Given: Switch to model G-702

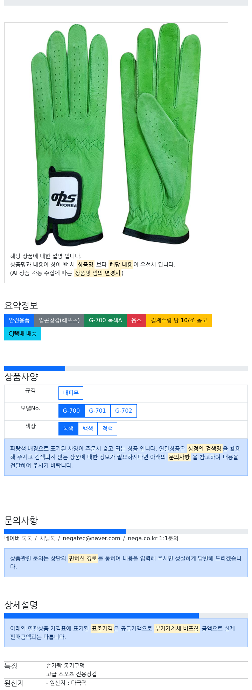Looking at the screenshot, I should coord(124,411).
